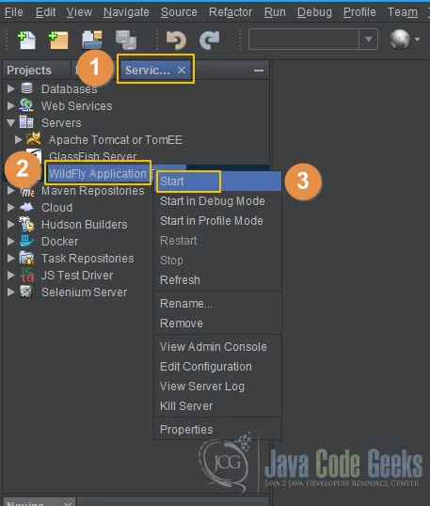Choose Start in Profile Mode
Viewport: 430px width, 506px height.
point(218,221)
